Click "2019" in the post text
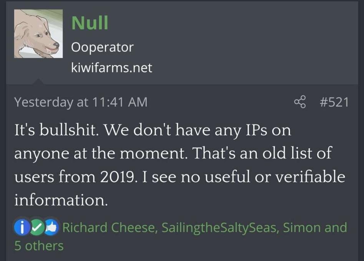The image size is (364, 261). pyautogui.click(x=118, y=176)
